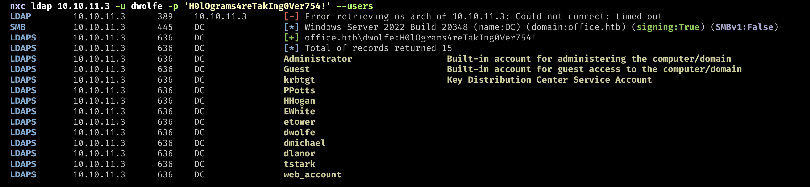The width and height of the screenshot is (810, 187).
Task: Select the Administrator username
Action: (x=318, y=59)
